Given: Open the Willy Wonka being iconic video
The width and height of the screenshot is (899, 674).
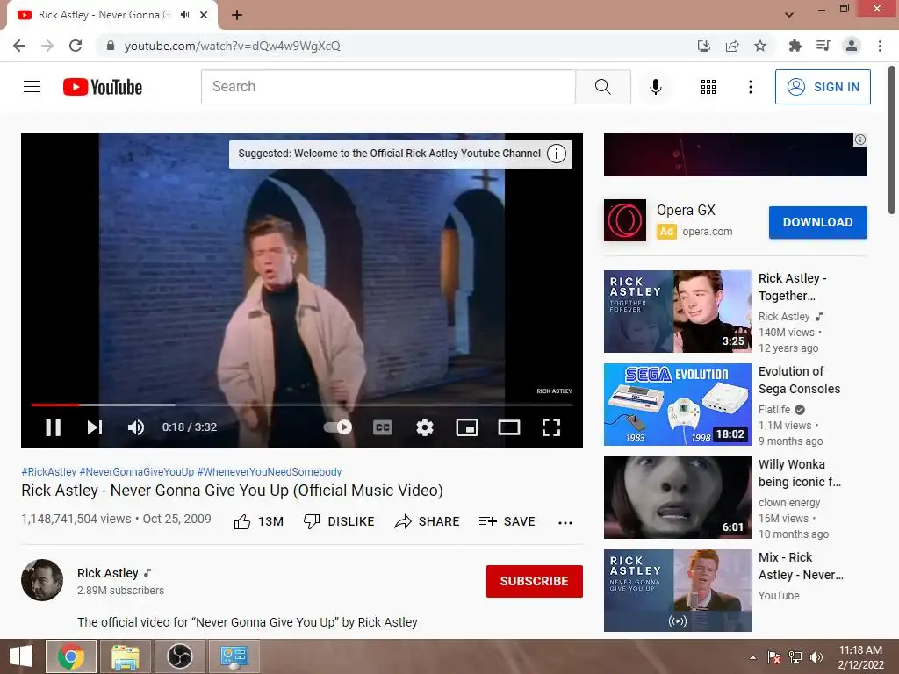Looking at the screenshot, I should tap(677, 498).
